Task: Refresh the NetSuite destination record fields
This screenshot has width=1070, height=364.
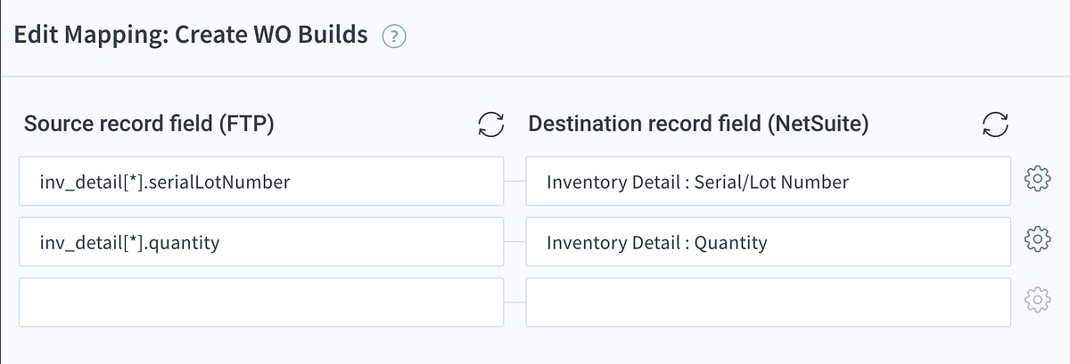Action: 995,125
